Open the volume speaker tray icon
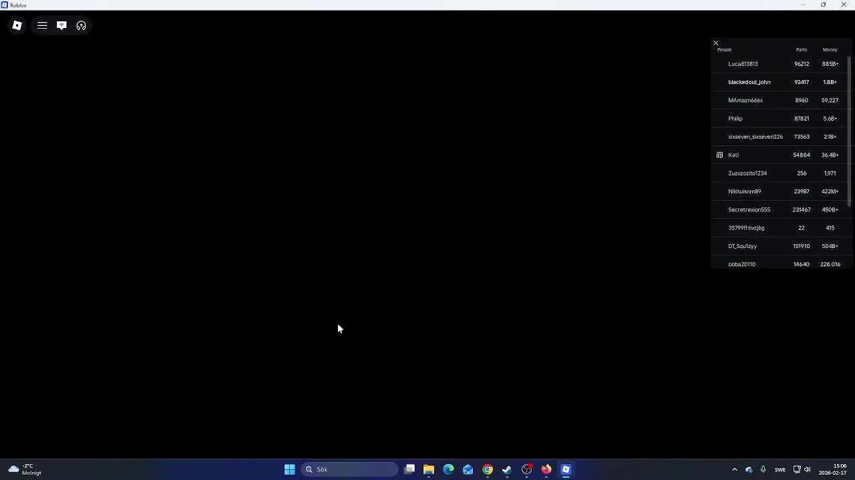This screenshot has height=480, width=855. click(x=807, y=469)
